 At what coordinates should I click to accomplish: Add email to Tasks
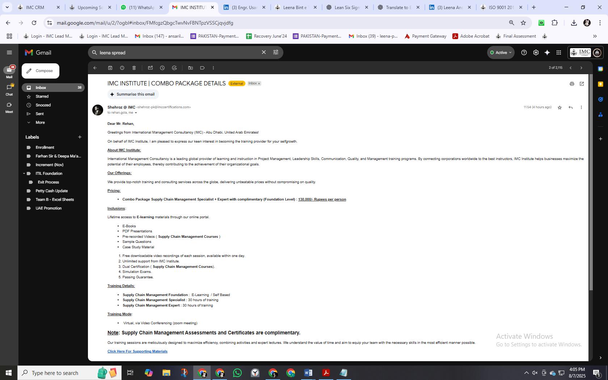[x=174, y=68]
